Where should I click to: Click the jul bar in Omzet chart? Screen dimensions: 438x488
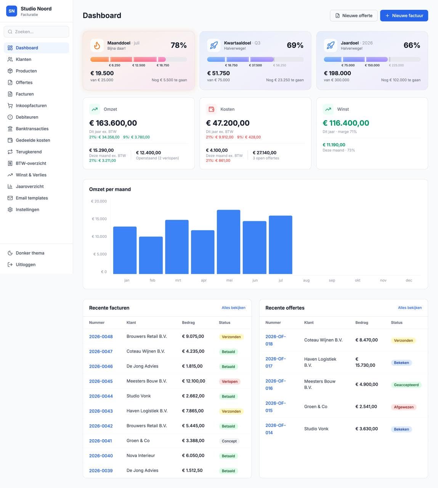click(x=281, y=245)
